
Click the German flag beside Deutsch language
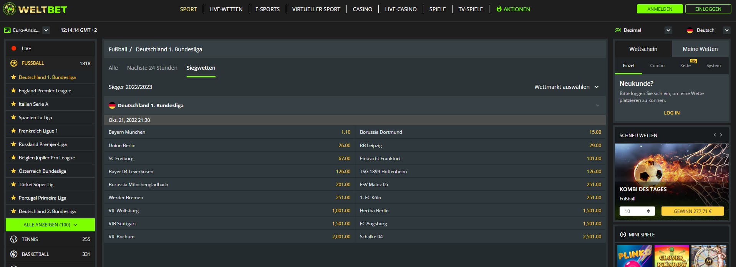click(x=690, y=30)
